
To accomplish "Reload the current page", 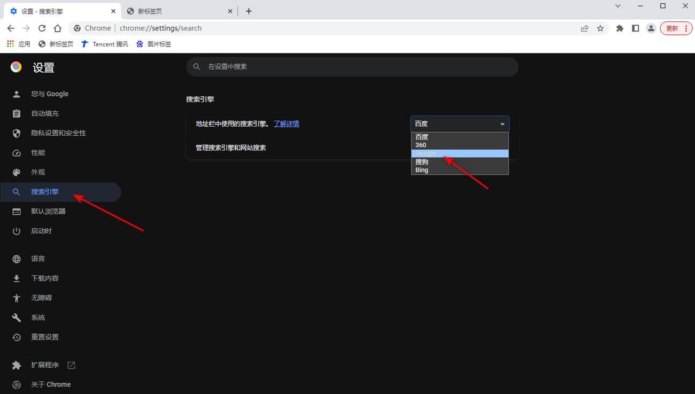I will pyautogui.click(x=42, y=28).
